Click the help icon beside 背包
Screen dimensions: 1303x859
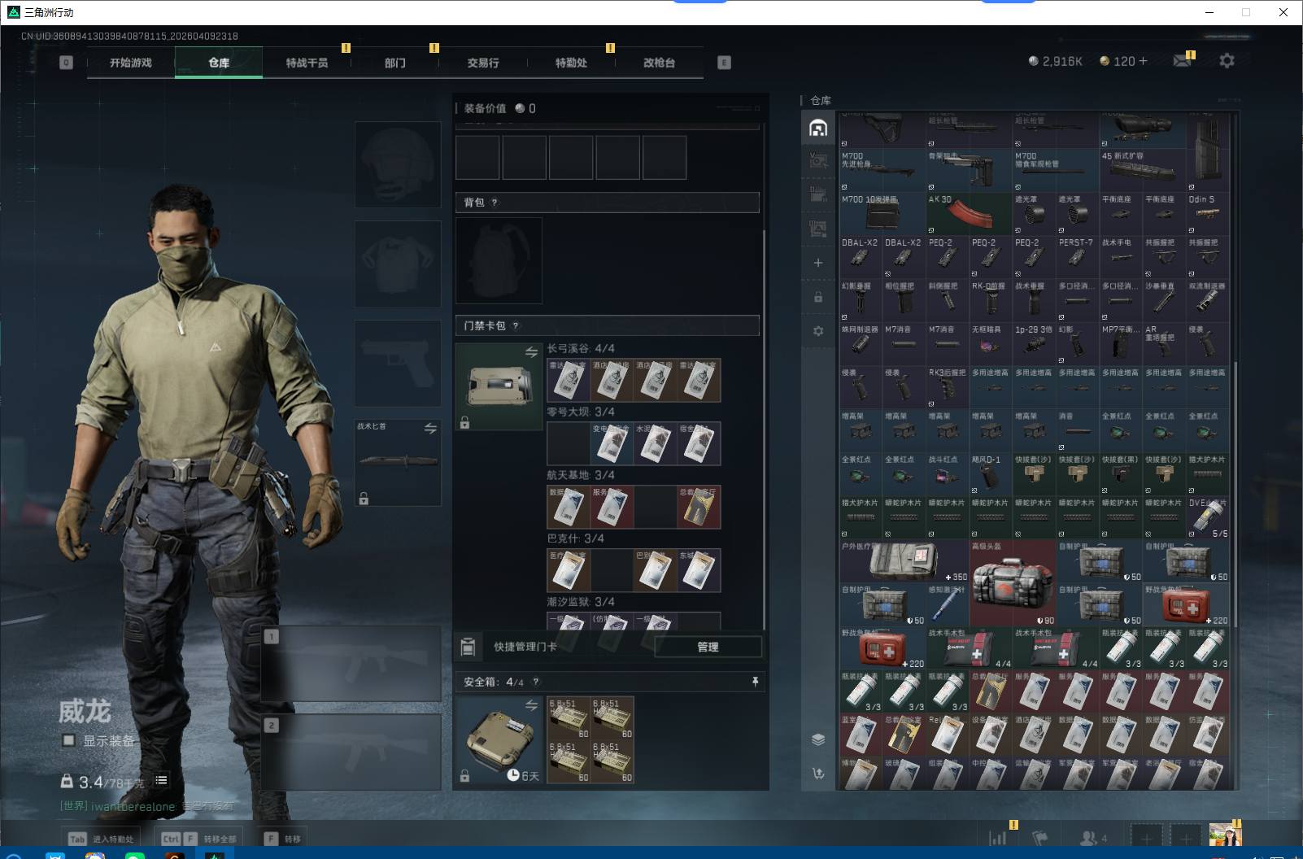click(x=494, y=203)
